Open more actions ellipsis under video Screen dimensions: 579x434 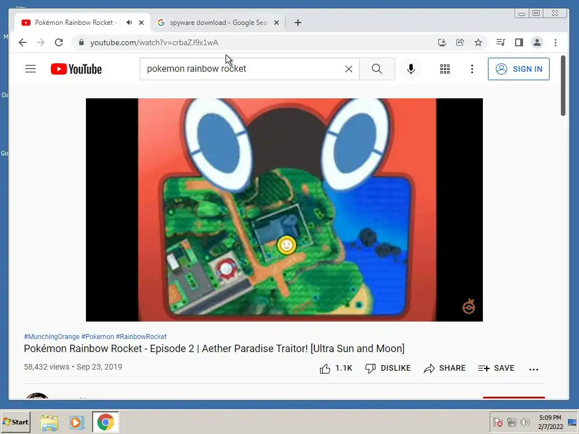click(x=534, y=369)
